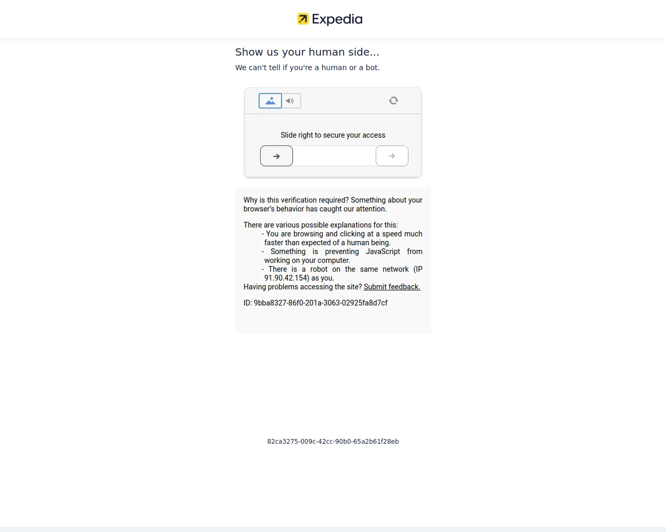666x532 pixels.
Task: Click the faded right-arrow end icon
Action: (392, 156)
